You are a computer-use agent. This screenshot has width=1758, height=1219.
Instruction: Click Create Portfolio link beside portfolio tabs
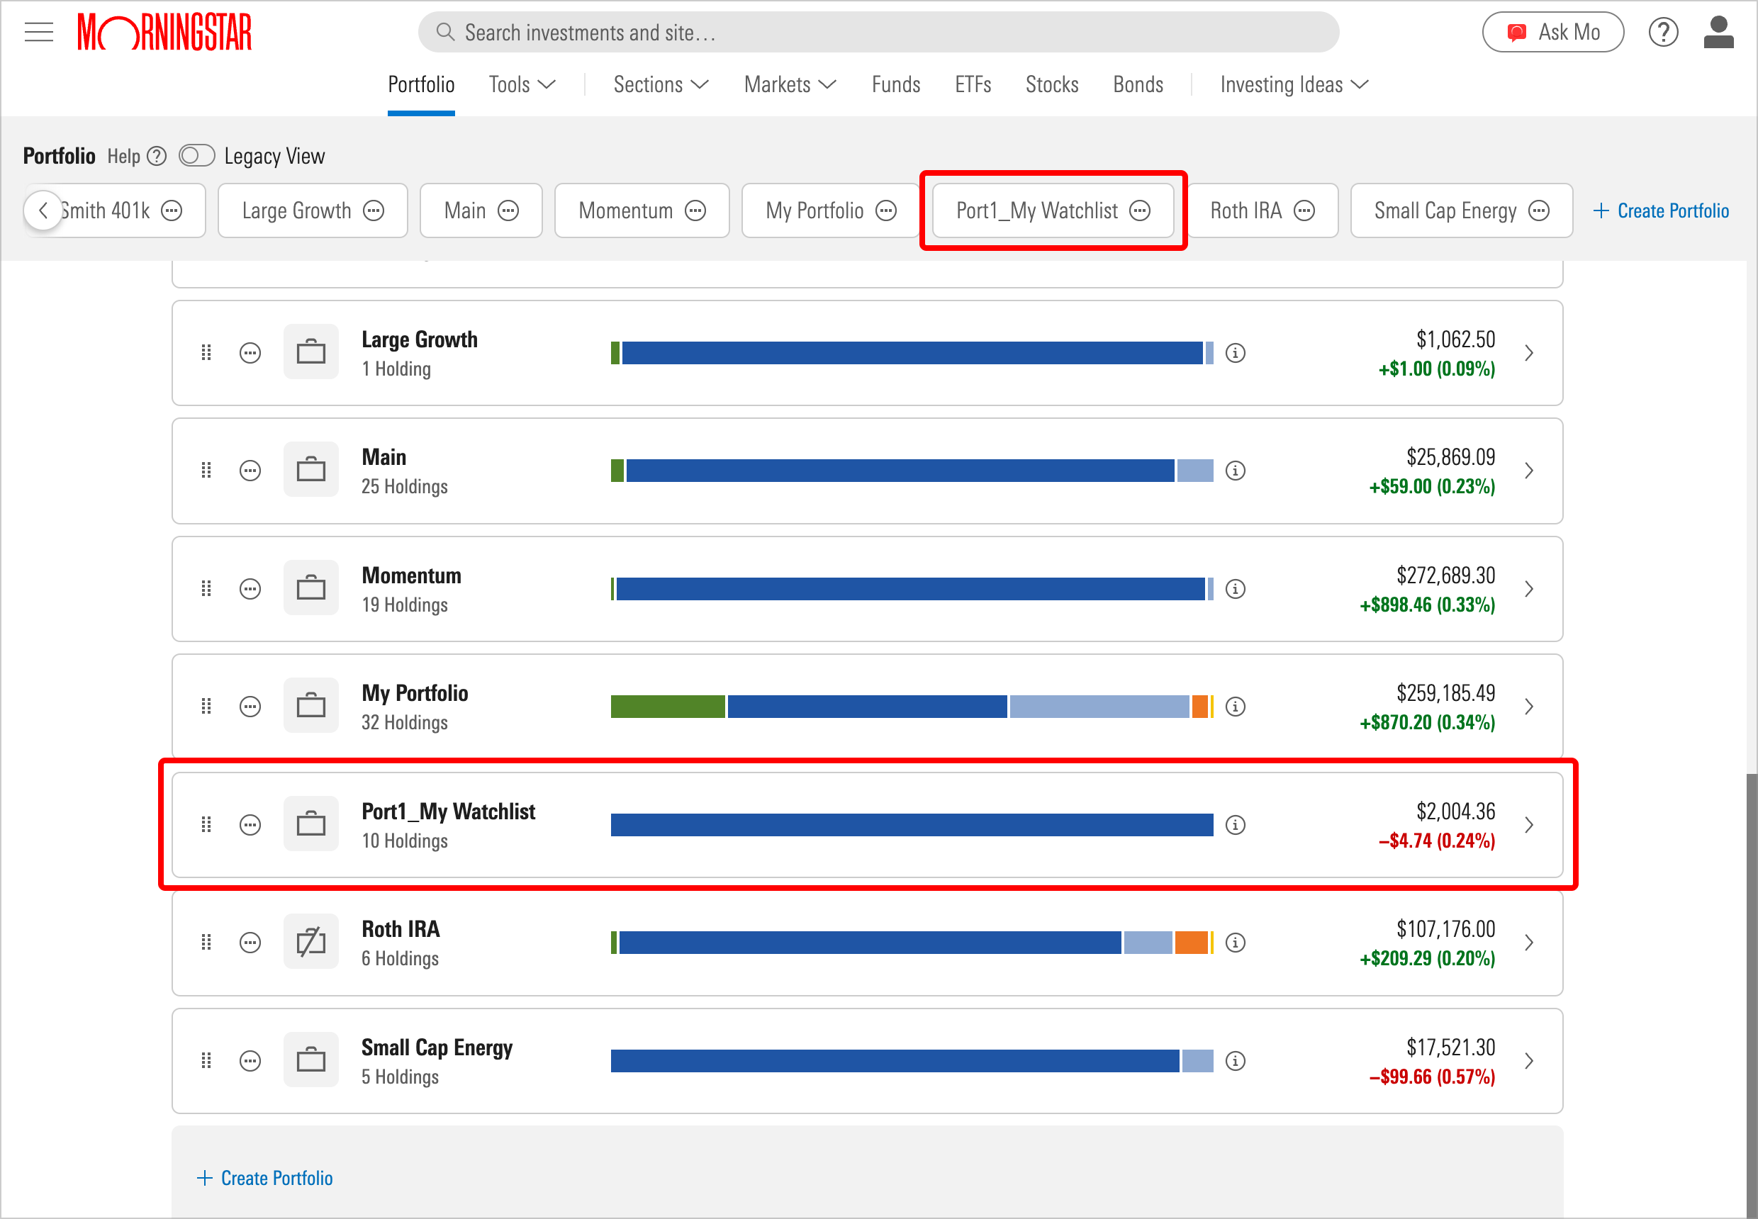(1661, 210)
